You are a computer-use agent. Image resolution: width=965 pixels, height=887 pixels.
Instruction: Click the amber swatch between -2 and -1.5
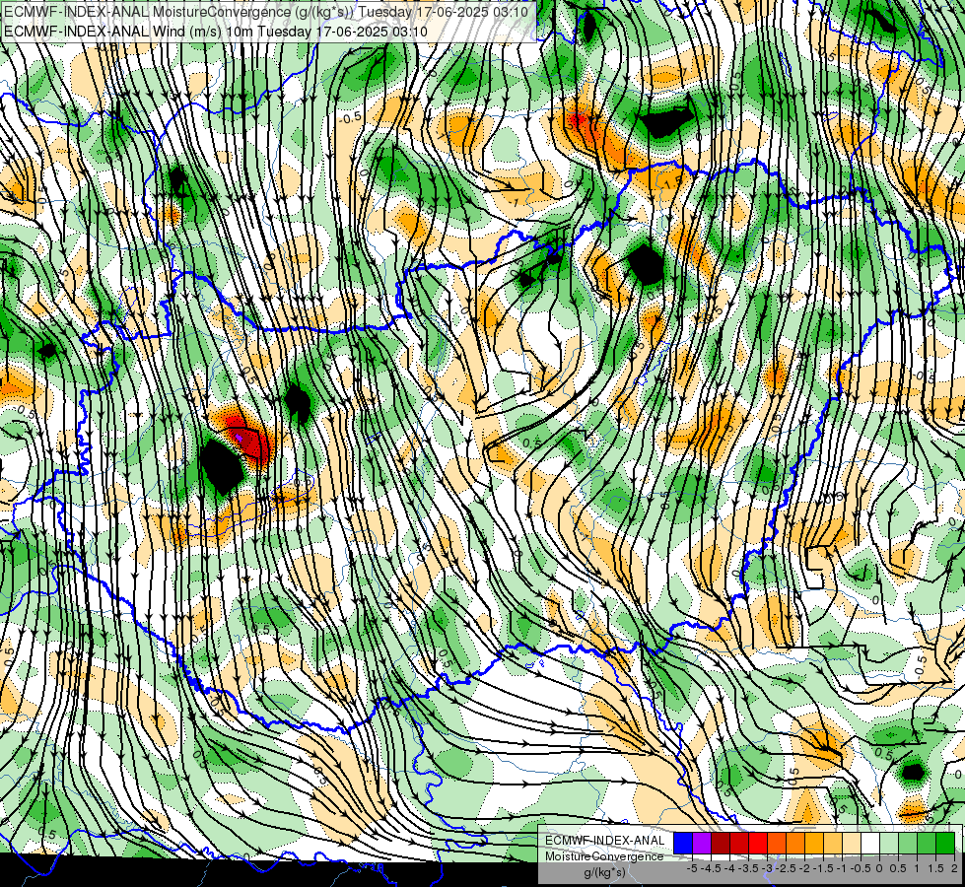click(x=814, y=843)
